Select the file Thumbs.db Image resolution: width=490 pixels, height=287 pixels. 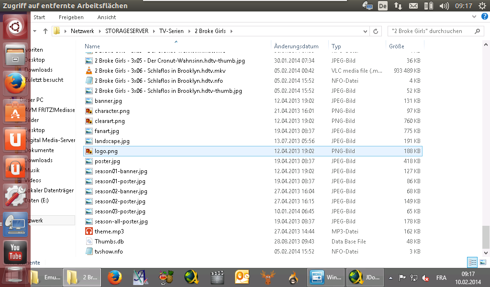[x=109, y=242]
